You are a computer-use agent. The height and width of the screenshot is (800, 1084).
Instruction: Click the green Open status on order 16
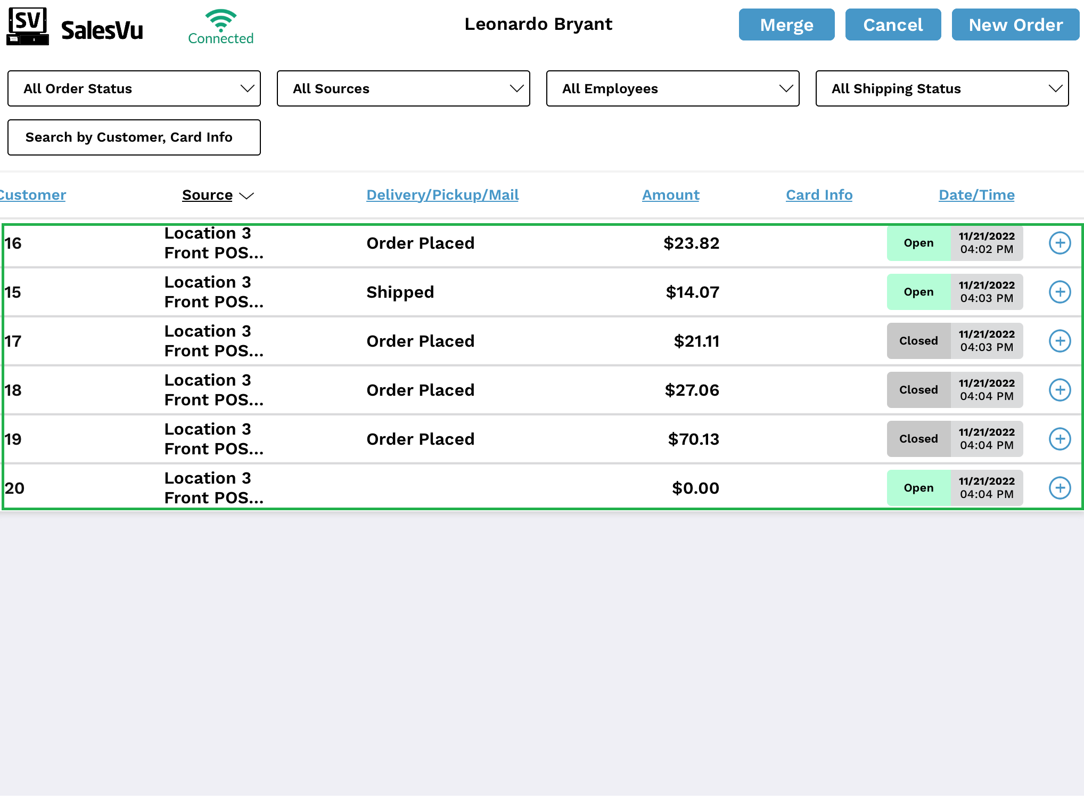click(x=918, y=243)
